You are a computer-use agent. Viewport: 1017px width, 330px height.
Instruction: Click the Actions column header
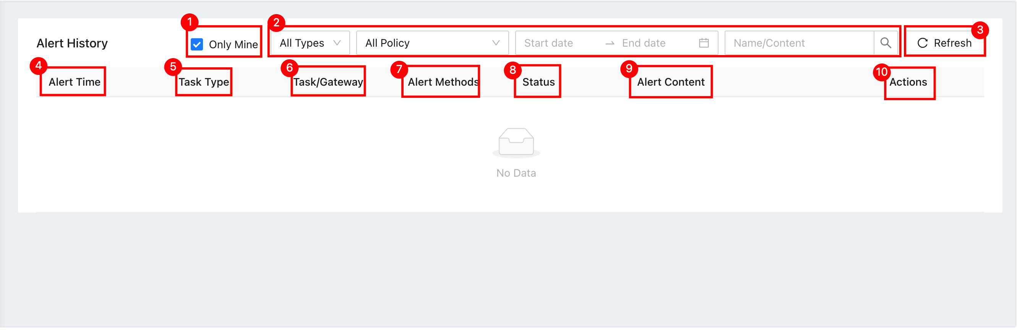(x=908, y=82)
